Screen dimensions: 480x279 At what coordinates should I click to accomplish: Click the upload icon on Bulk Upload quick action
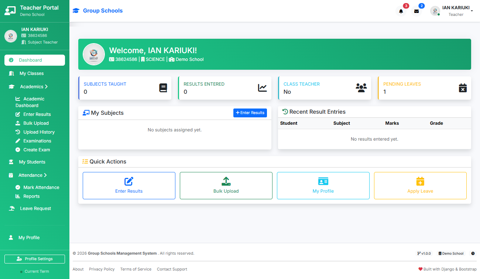tap(226, 181)
